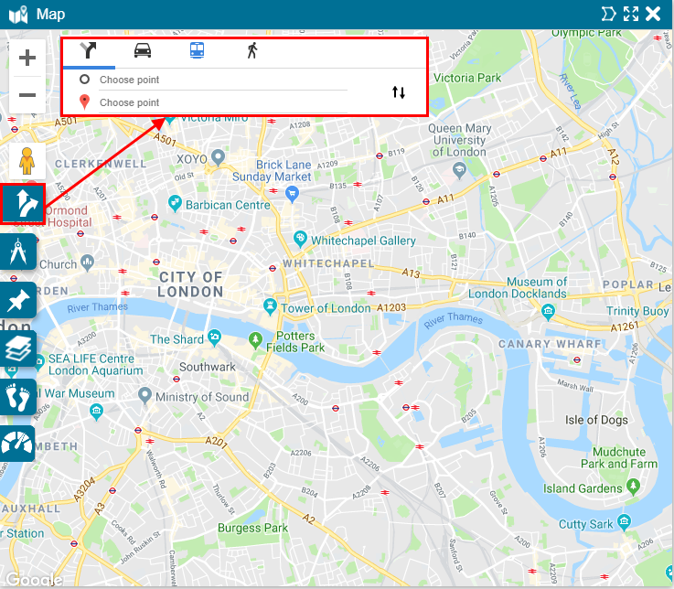Click the destination point input field

pyautogui.click(x=223, y=102)
